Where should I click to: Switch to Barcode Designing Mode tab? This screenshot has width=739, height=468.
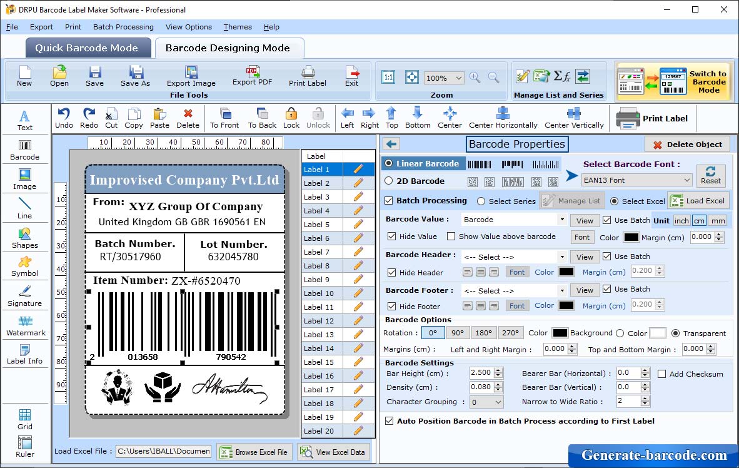click(x=229, y=48)
